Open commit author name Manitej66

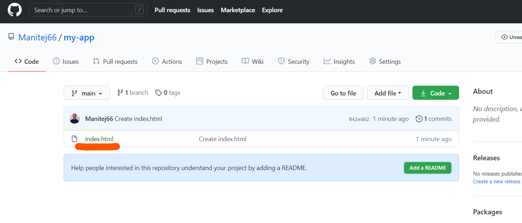(x=99, y=119)
